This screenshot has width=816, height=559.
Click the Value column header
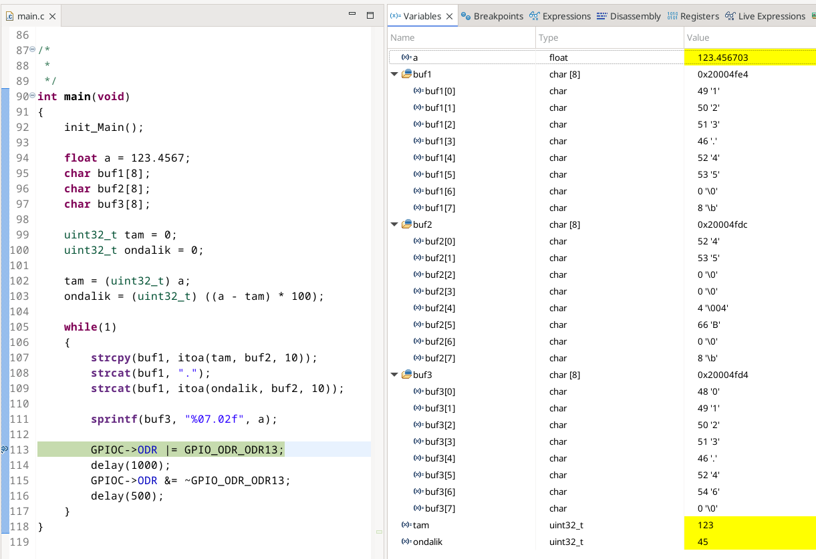[750, 37]
